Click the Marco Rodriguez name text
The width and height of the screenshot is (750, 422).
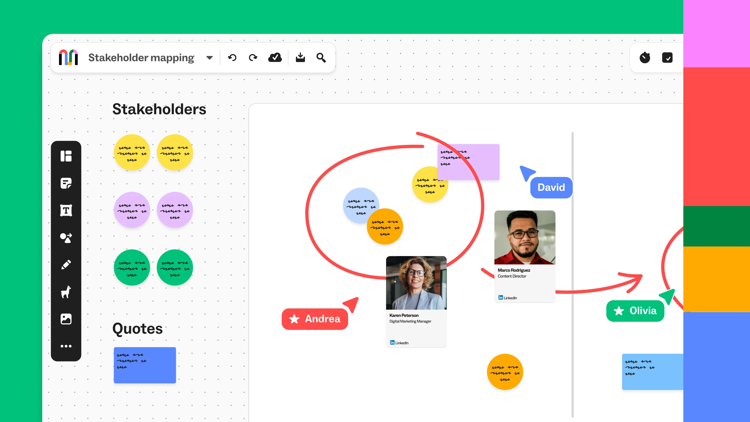[x=514, y=270]
